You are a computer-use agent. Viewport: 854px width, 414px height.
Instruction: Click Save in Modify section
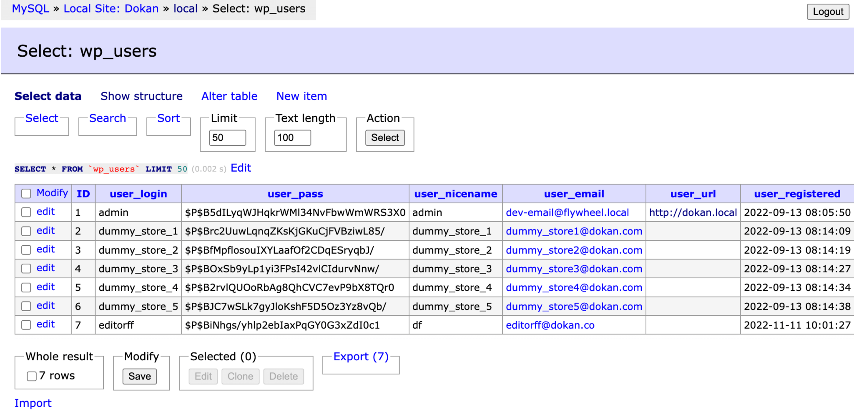(x=139, y=377)
